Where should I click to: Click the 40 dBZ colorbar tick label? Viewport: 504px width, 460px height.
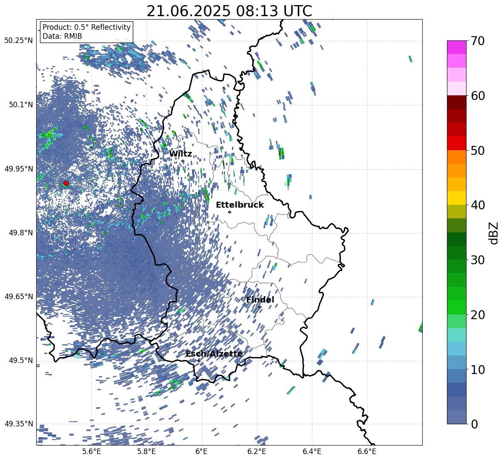pos(478,205)
